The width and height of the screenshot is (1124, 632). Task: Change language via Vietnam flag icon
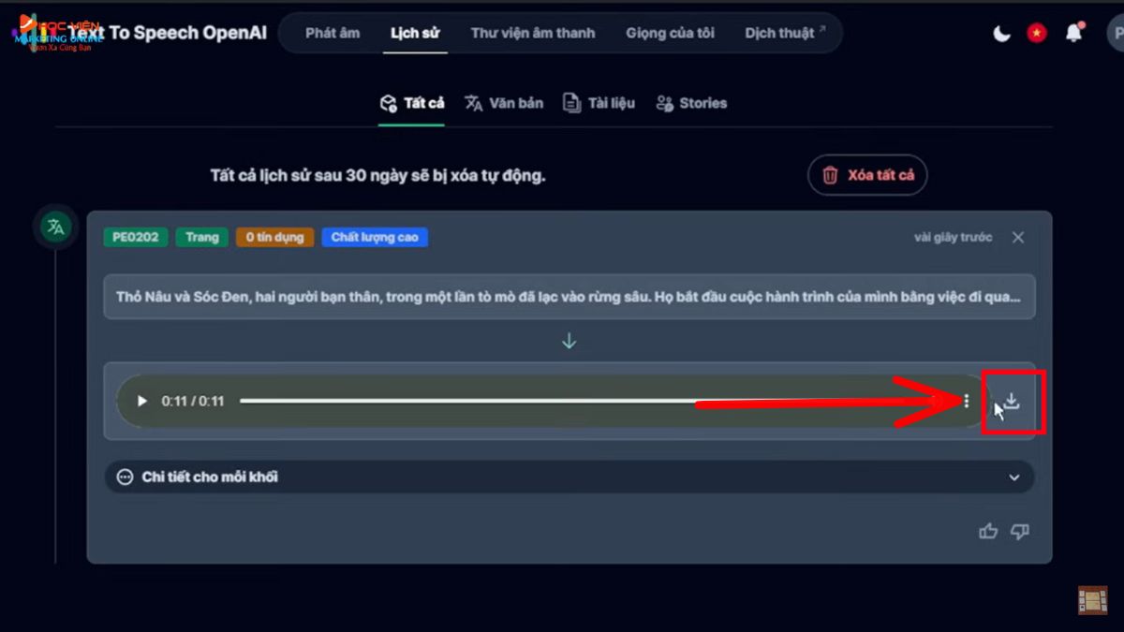1037,34
